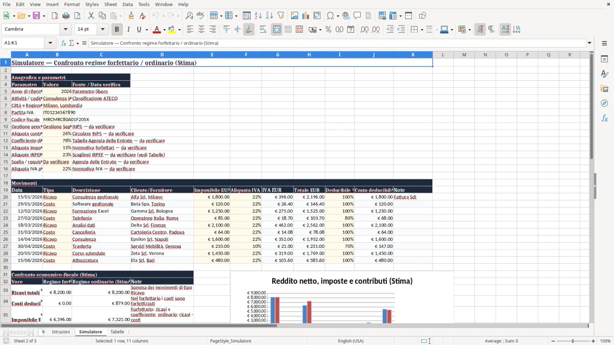Sort ascending
614x345 pixels.
point(258,16)
